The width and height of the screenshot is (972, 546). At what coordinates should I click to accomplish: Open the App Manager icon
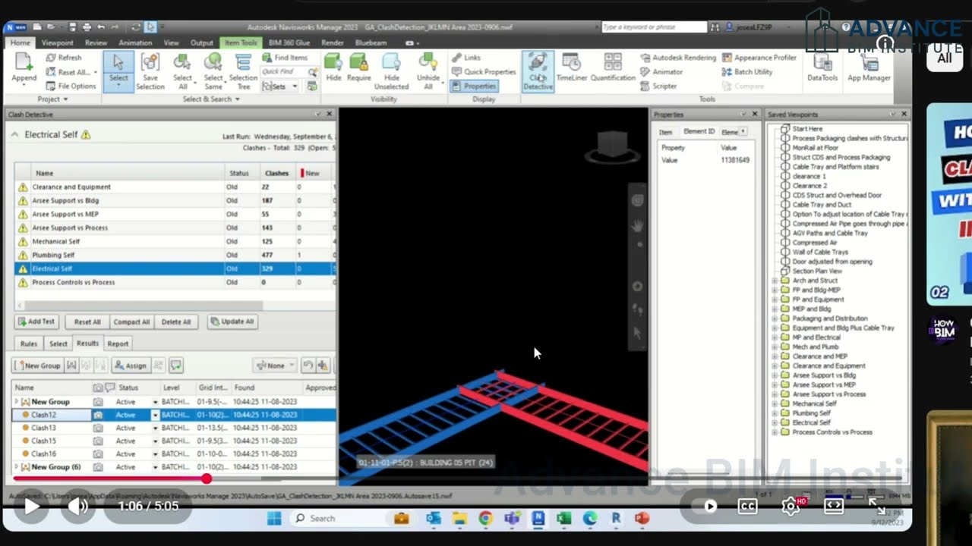pos(869,63)
